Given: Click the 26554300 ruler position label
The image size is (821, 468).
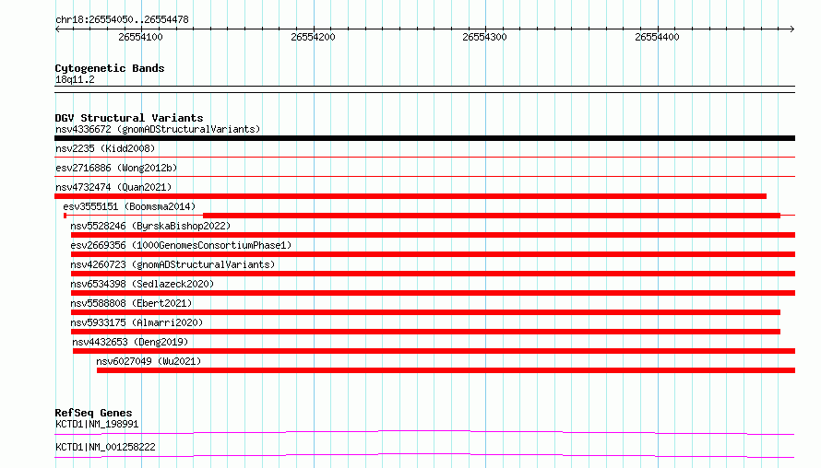Looking at the screenshot, I should click(484, 37).
